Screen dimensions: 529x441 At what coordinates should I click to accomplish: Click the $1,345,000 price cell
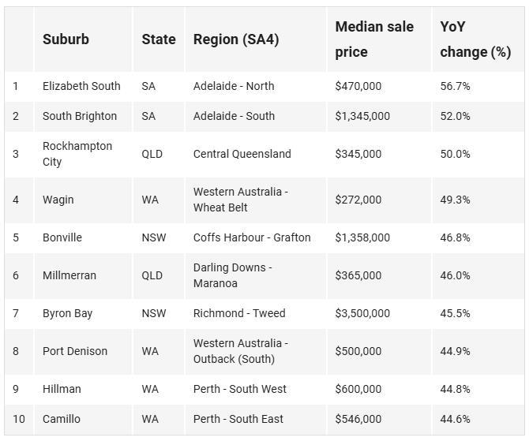pyautogui.click(x=362, y=116)
